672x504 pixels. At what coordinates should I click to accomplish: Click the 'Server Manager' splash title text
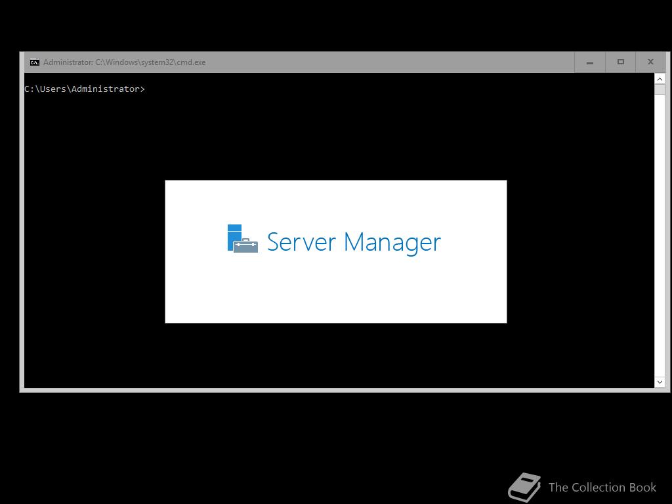[x=354, y=243]
